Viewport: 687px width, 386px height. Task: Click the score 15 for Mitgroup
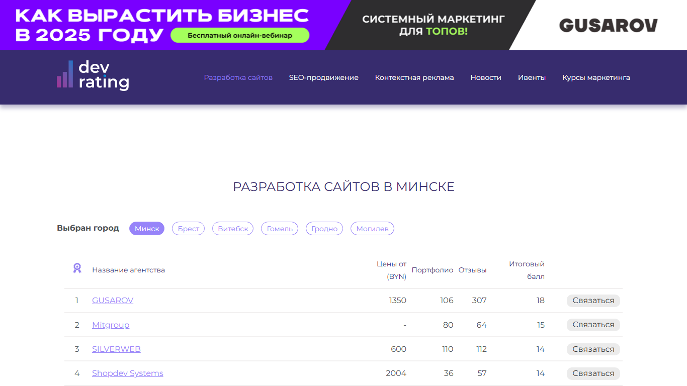pyautogui.click(x=541, y=325)
